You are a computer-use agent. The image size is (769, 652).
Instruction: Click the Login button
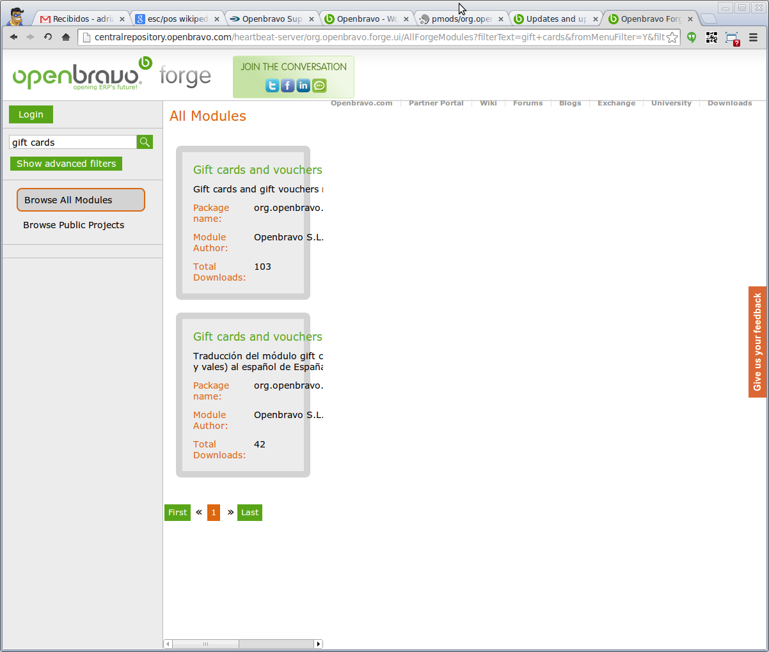31,114
